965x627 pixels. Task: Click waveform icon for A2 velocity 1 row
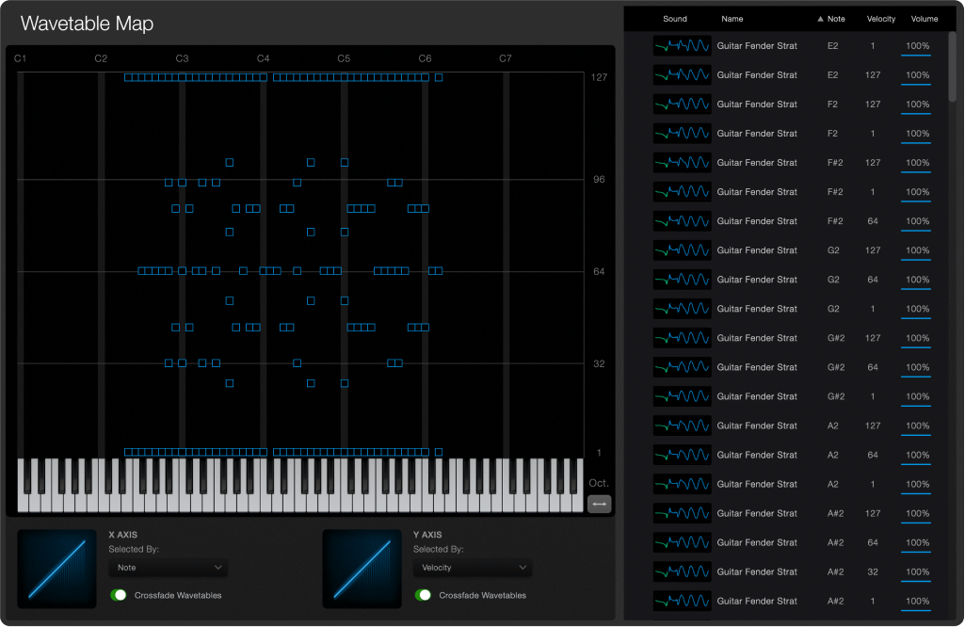[x=683, y=484]
